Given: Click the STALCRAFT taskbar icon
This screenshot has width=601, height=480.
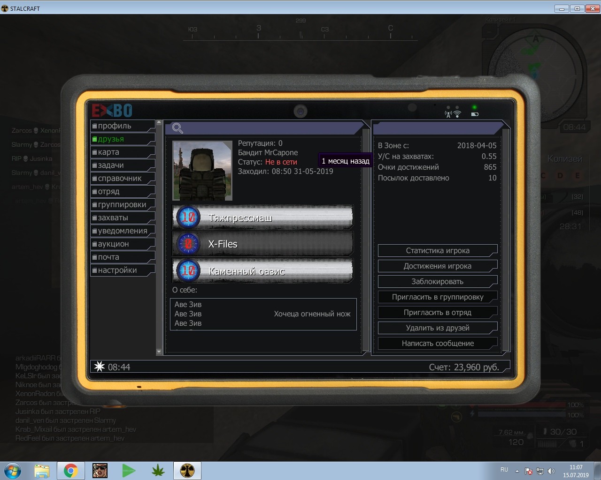Looking at the screenshot, I should (187, 471).
